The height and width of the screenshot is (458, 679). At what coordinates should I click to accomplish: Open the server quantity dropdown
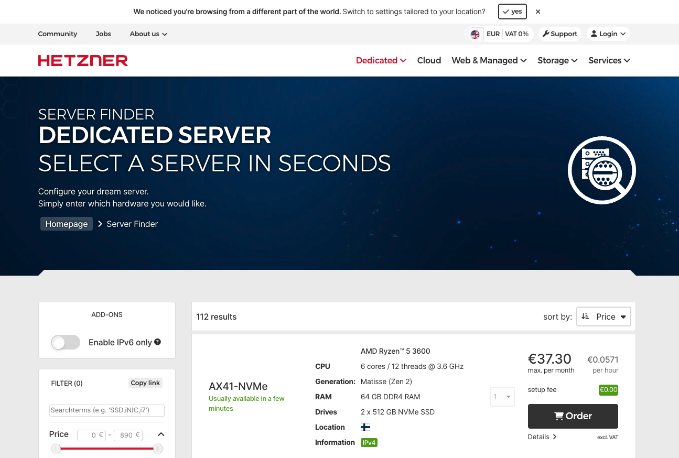click(502, 397)
